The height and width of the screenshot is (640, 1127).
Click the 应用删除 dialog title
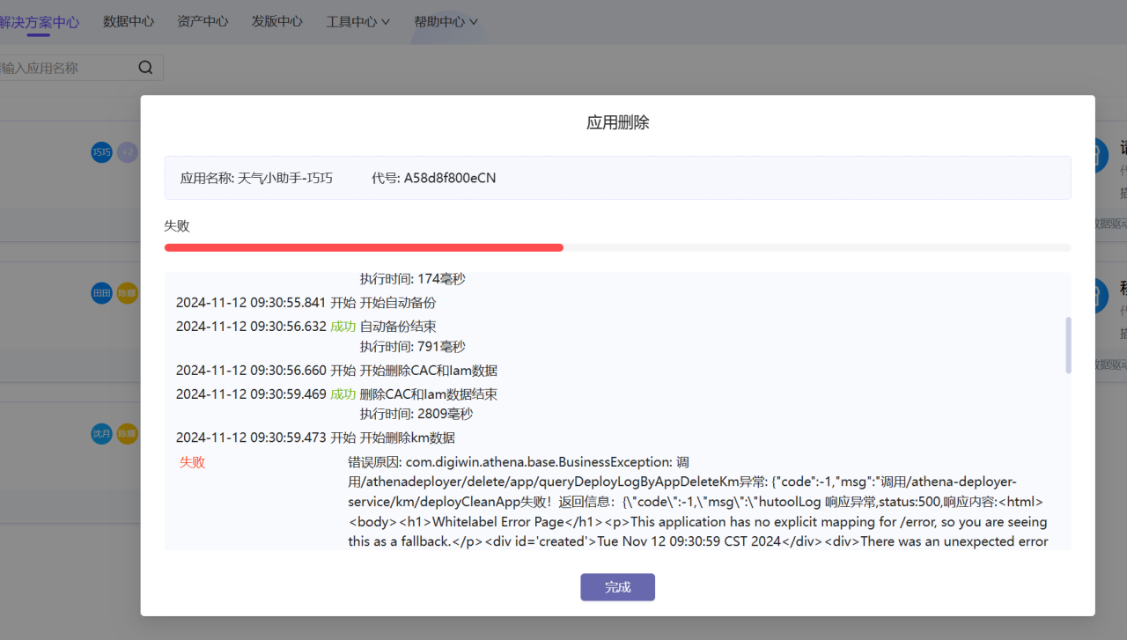[x=618, y=123]
